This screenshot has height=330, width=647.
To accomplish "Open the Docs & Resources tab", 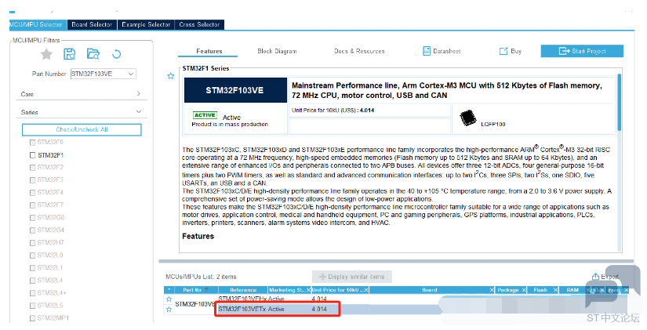I will point(359,51).
